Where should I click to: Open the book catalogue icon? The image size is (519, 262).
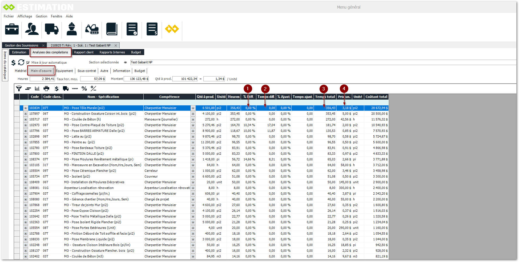click(112, 29)
